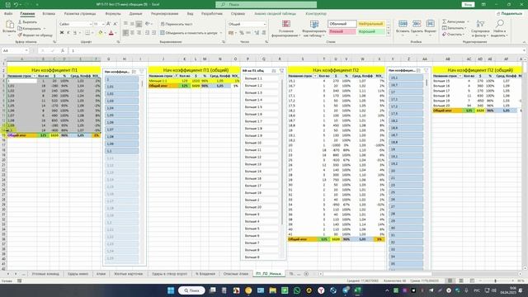Open Conditional Formatting (Условное форматирование)
Screen dimensions: 528x297
tap(286, 28)
